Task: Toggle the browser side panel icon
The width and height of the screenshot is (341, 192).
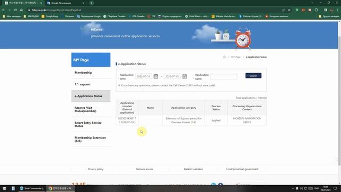Action: point(326,10)
